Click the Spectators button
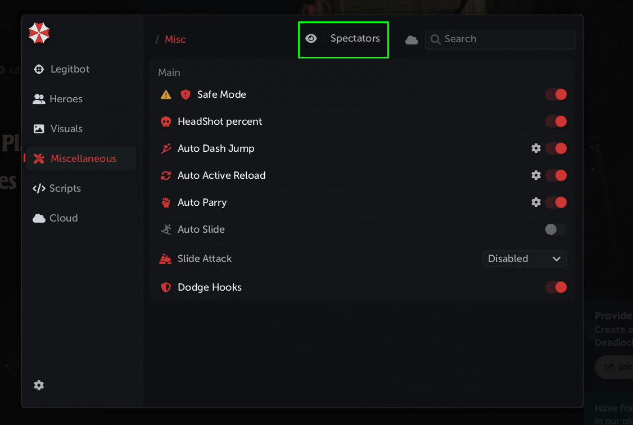633x425 pixels. pos(355,39)
